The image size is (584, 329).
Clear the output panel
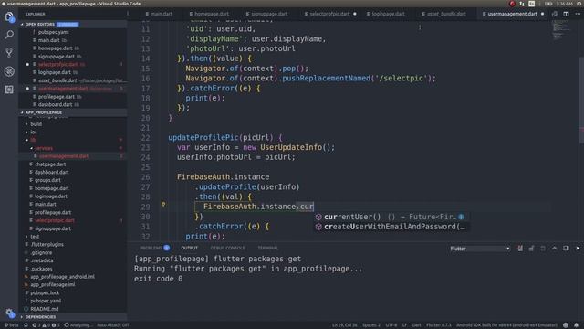point(520,249)
